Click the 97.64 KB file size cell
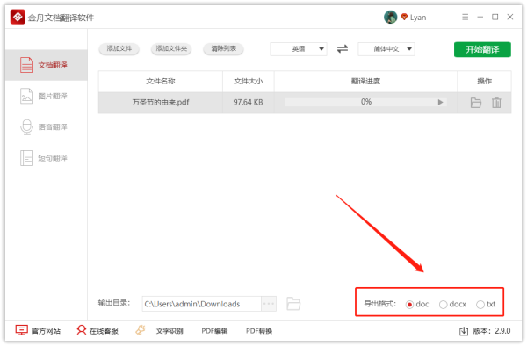This screenshot has height=346, width=527. [x=248, y=102]
